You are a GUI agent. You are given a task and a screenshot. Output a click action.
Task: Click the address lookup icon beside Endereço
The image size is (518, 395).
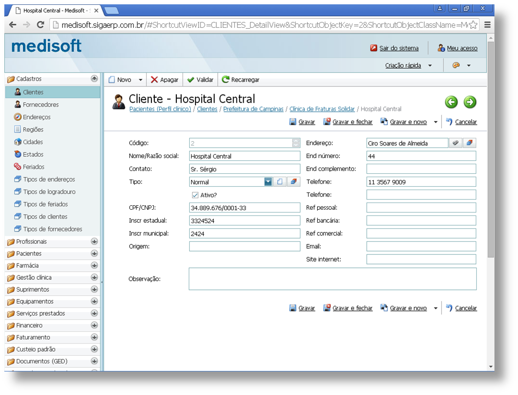point(455,143)
